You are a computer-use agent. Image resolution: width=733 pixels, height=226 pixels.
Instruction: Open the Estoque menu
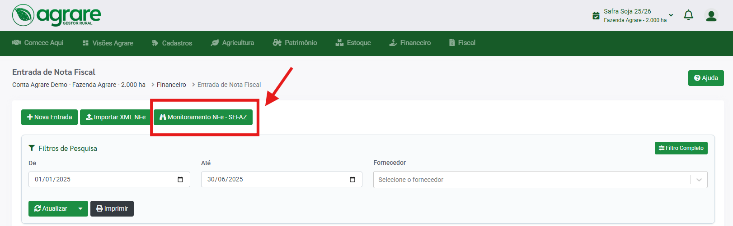pos(353,43)
